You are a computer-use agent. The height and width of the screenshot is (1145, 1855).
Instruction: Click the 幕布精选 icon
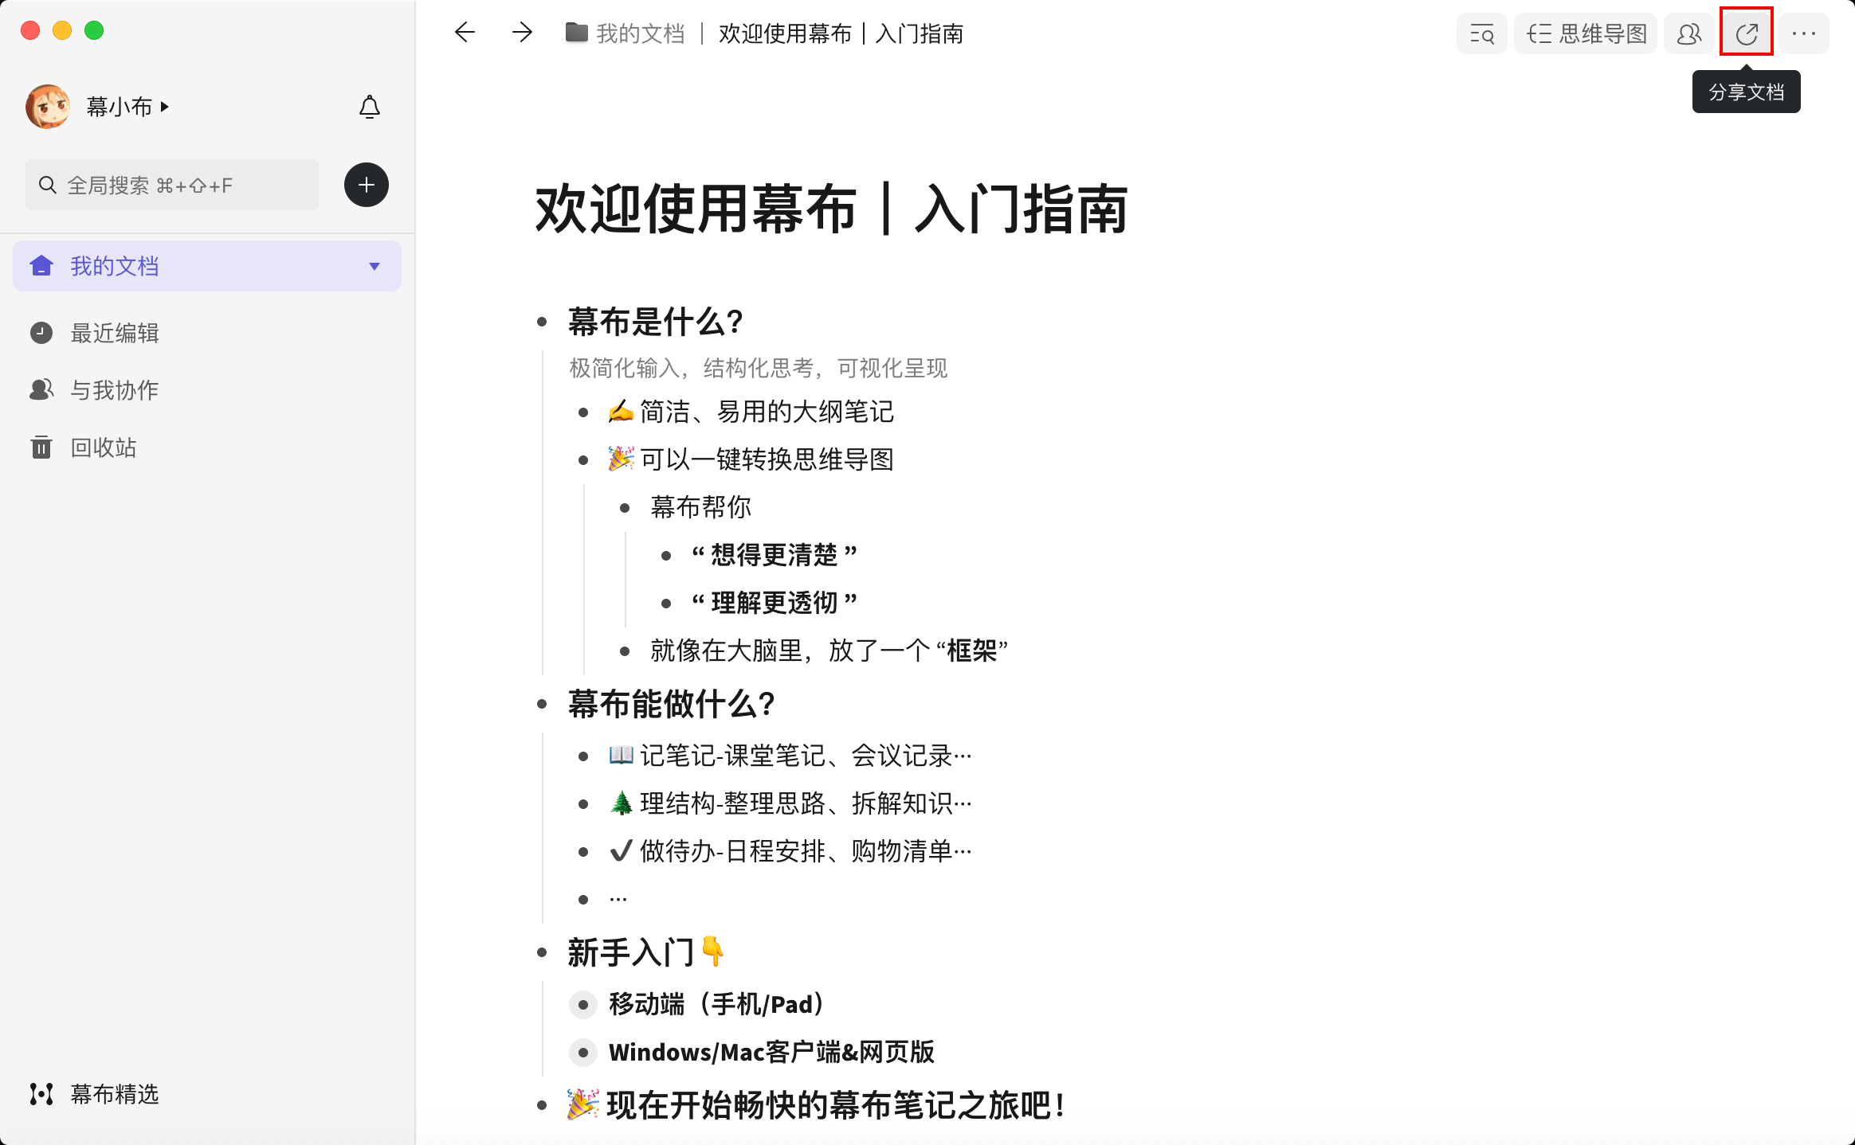coord(41,1094)
